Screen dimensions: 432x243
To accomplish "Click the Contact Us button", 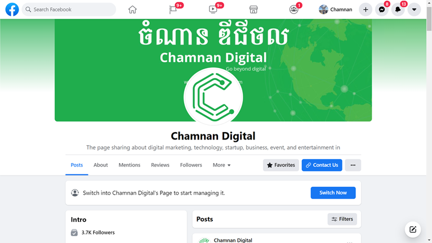I will [322, 165].
